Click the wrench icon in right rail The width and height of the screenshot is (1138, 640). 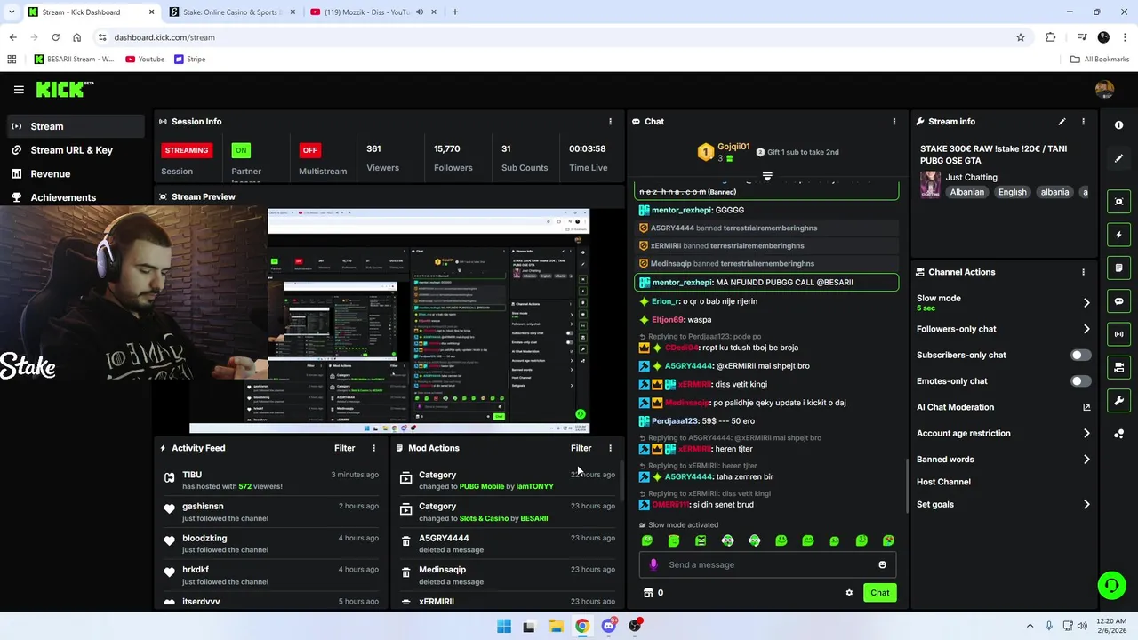point(1118,400)
